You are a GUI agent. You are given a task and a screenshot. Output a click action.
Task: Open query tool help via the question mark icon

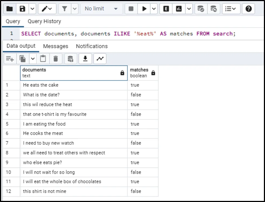(248, 9)
